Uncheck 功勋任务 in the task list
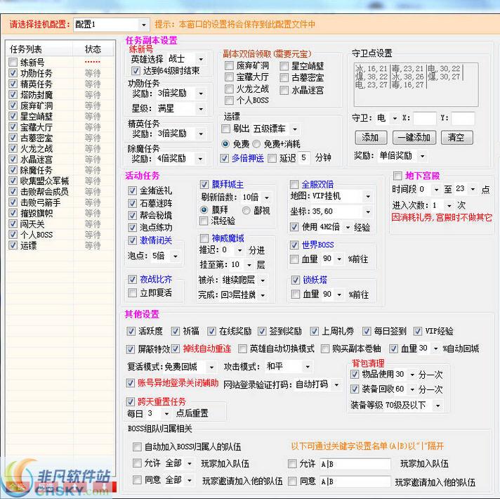The width and height of the screenshot is (500, 499). point(13,73)
